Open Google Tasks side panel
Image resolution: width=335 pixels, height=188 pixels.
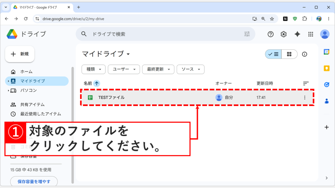[326, 85]
